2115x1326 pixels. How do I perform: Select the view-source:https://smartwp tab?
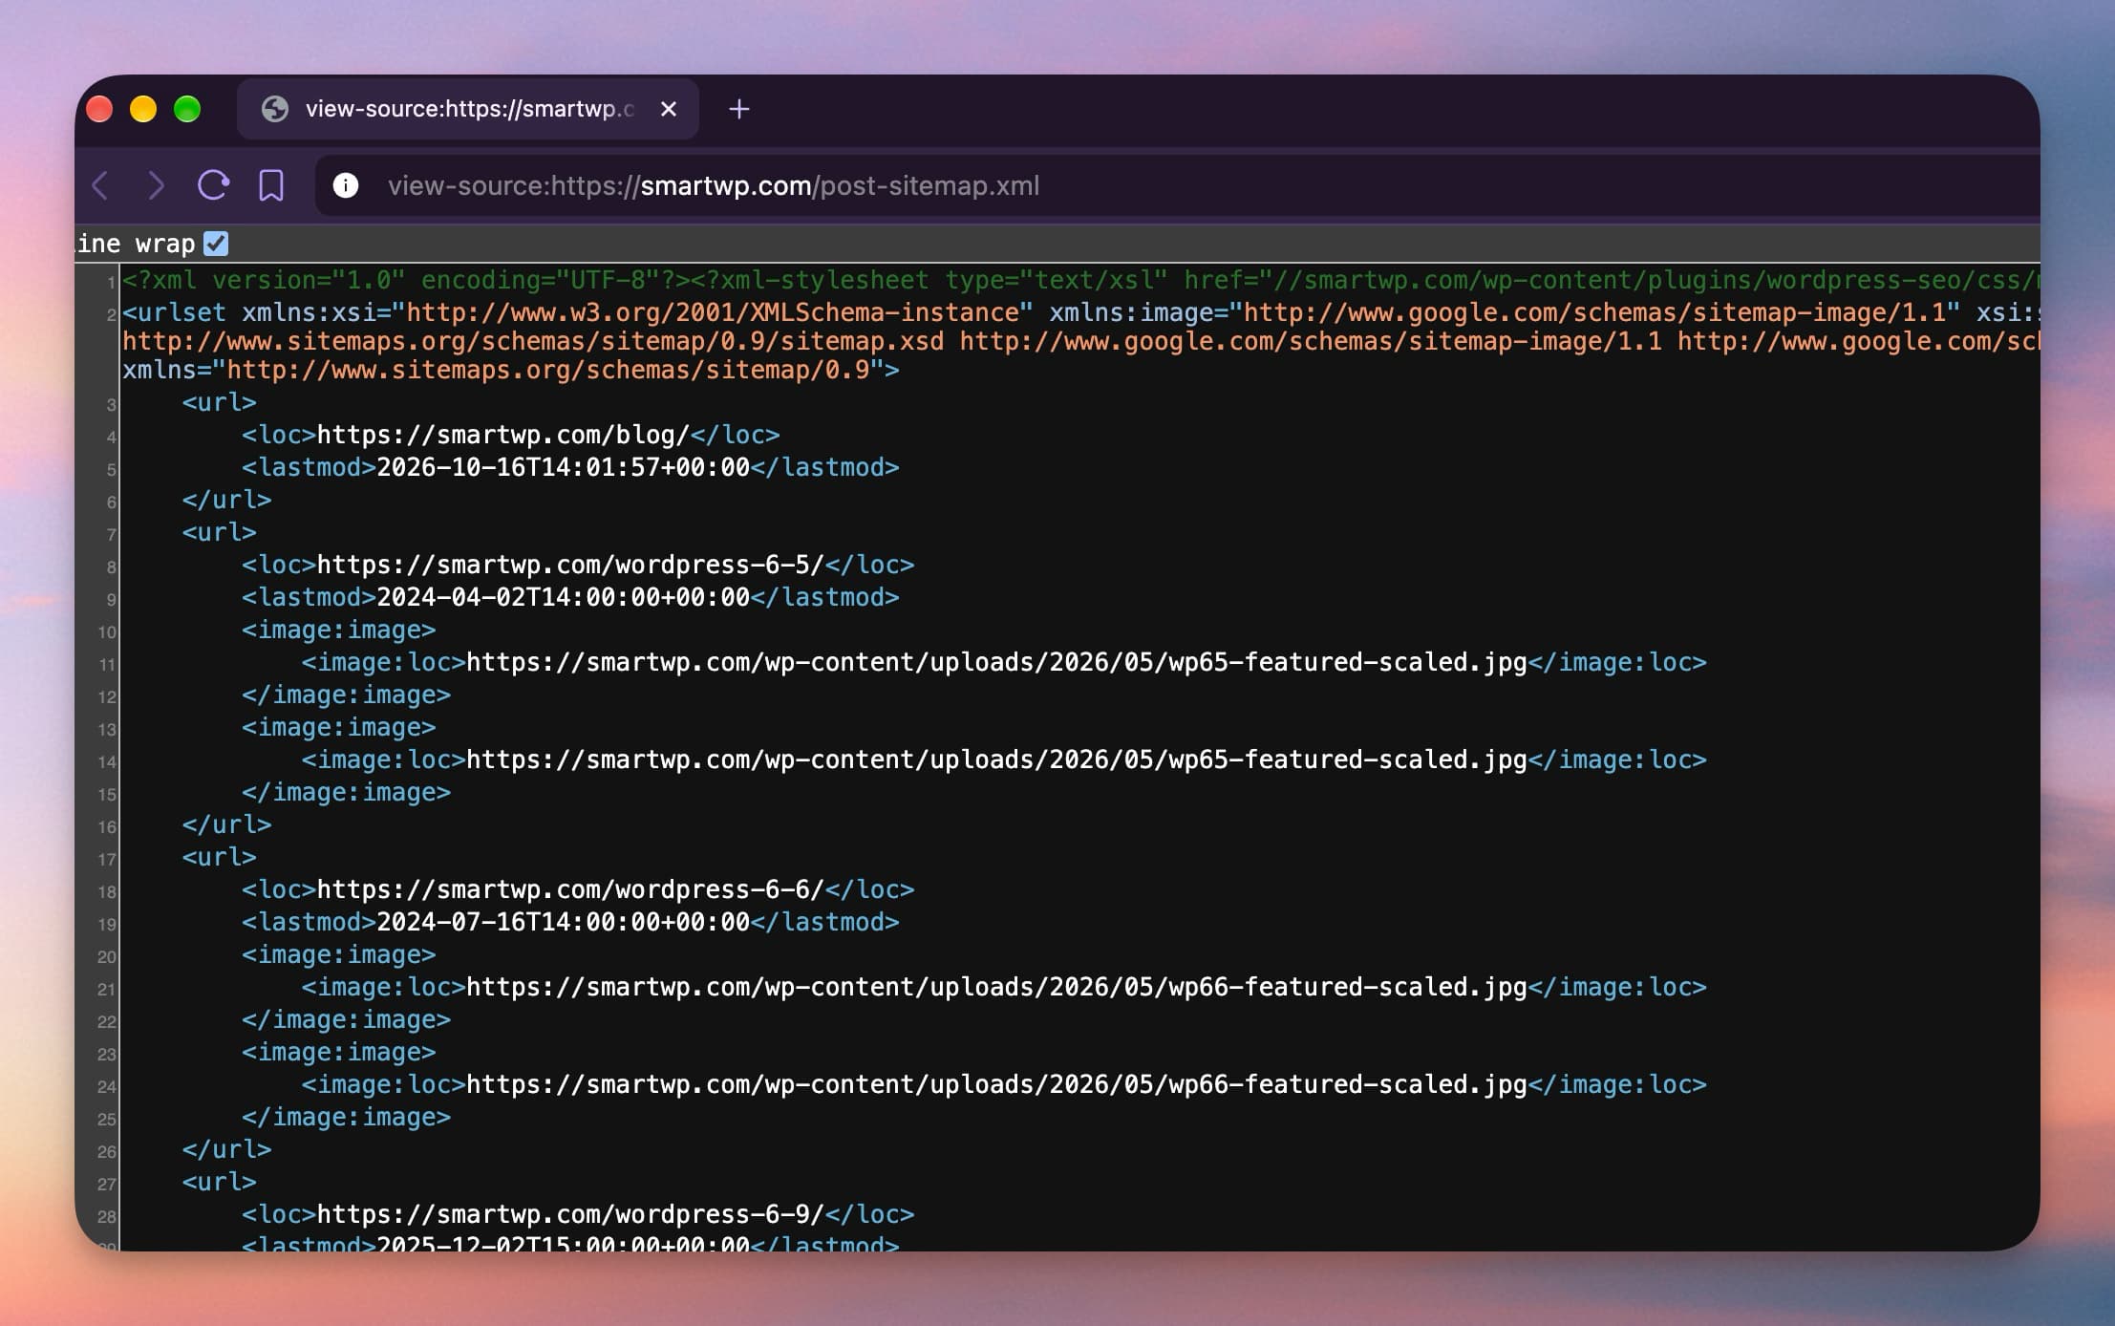[468, 109]
